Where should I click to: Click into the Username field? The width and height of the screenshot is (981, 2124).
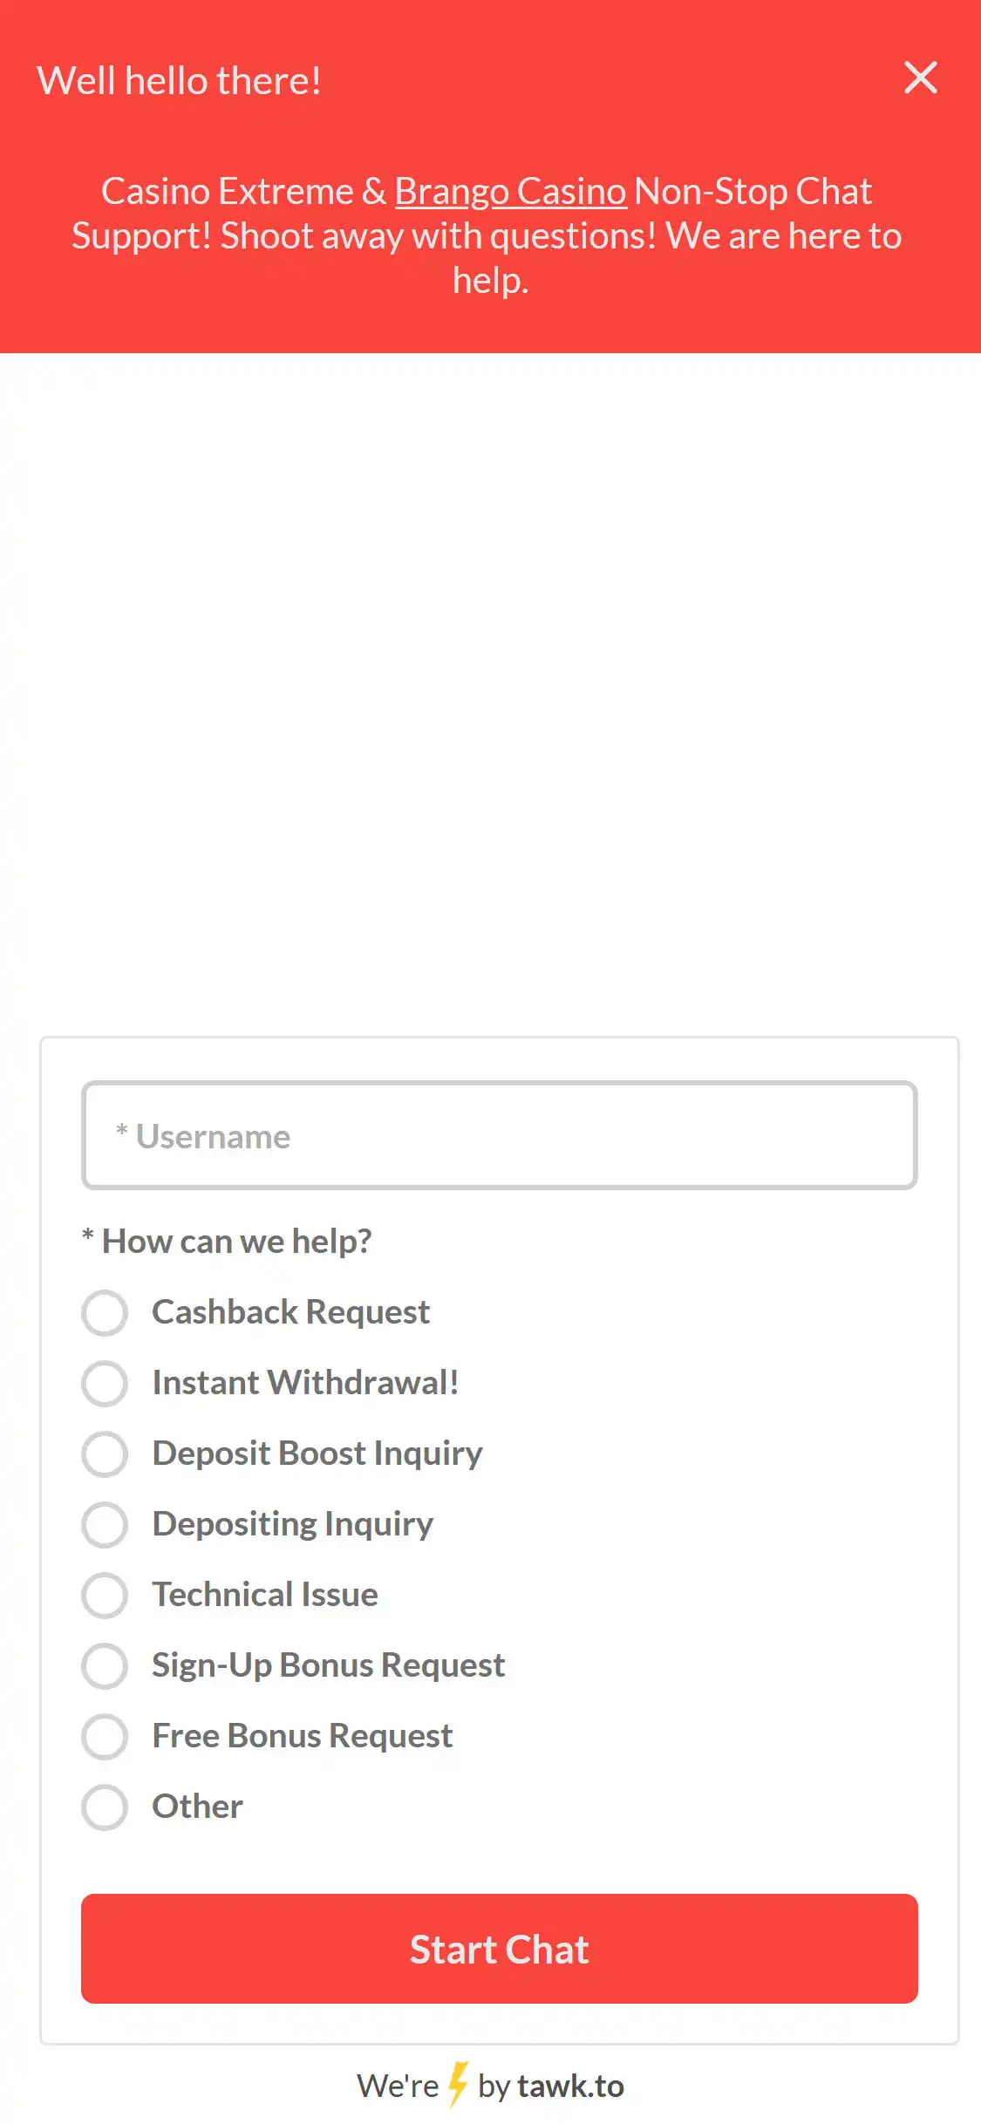point(499,1134)
